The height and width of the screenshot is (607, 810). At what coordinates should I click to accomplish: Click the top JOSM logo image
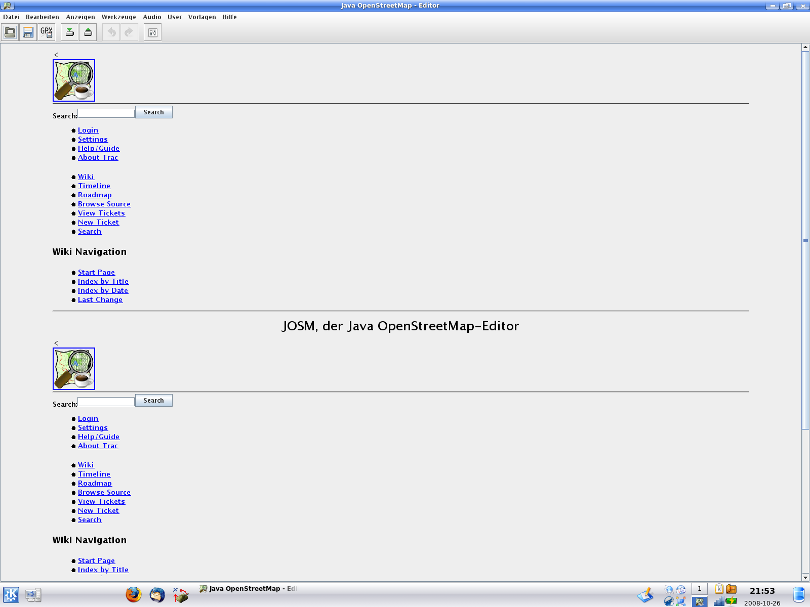[x=74, y=80]
